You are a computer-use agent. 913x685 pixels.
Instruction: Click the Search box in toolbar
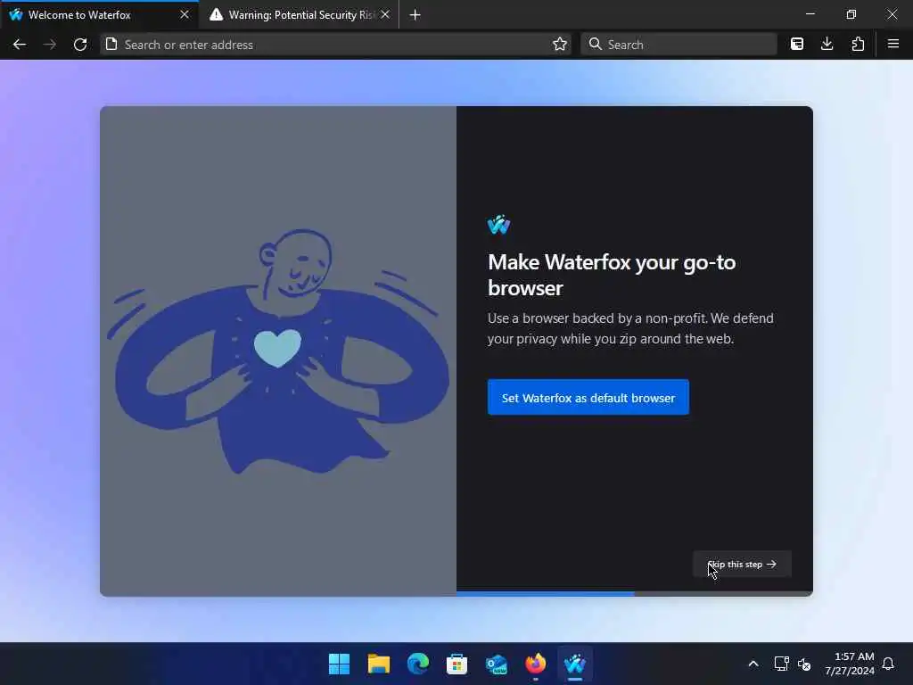pos(679,45)
